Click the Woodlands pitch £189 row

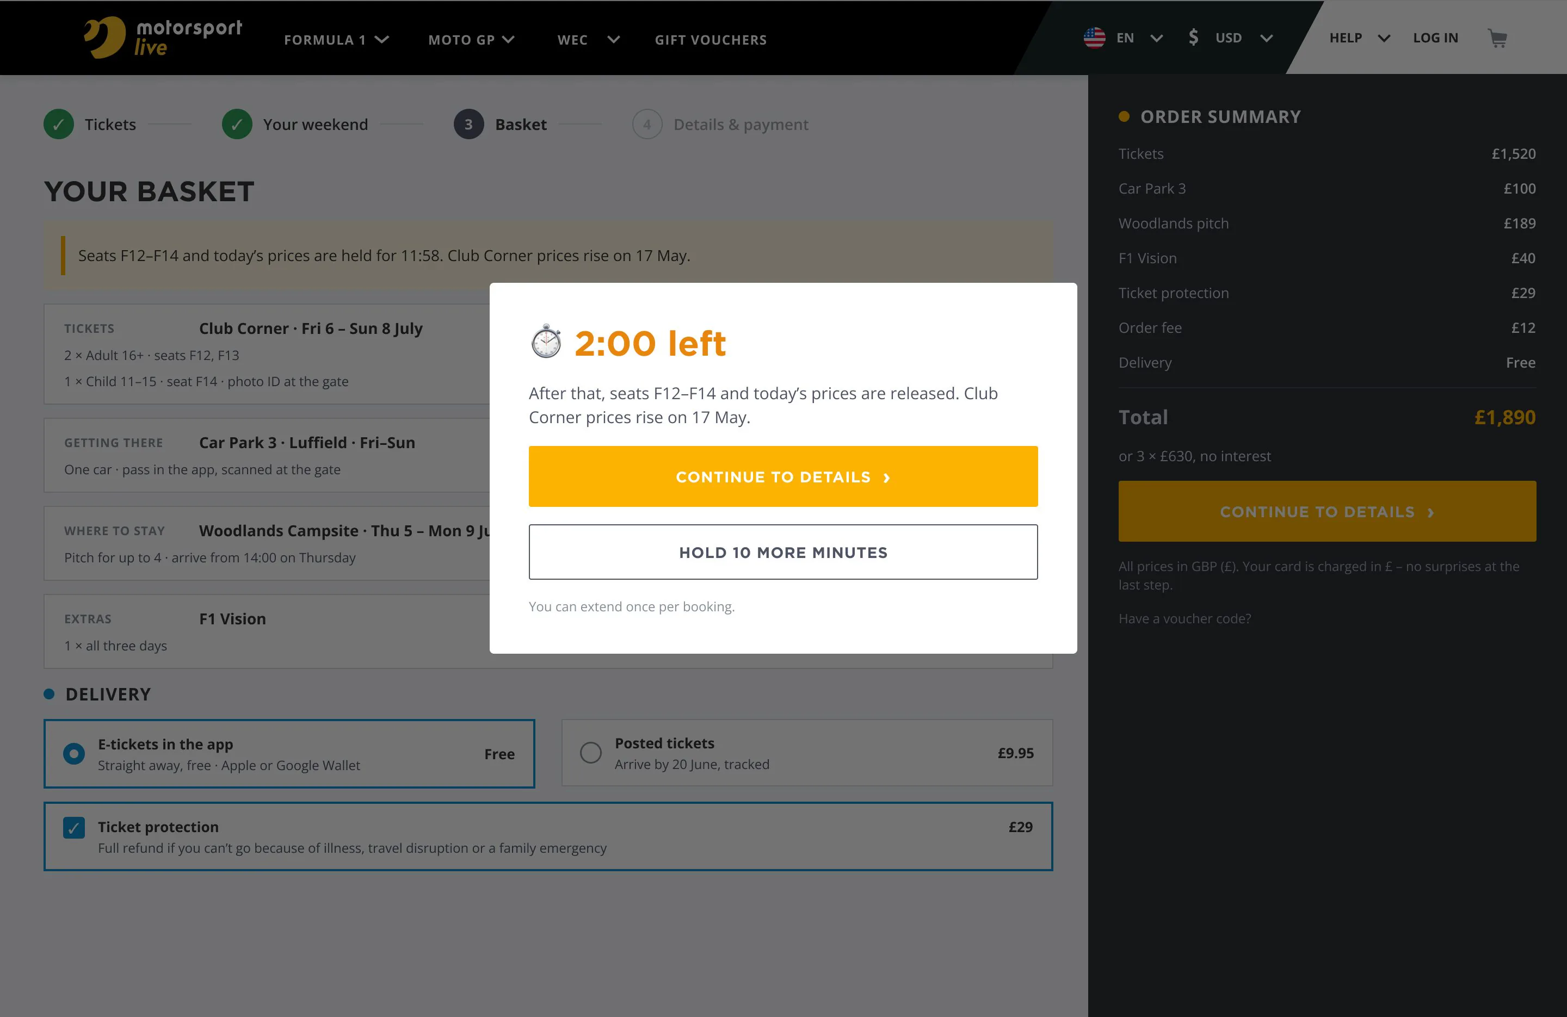[x=1327, y=223]
